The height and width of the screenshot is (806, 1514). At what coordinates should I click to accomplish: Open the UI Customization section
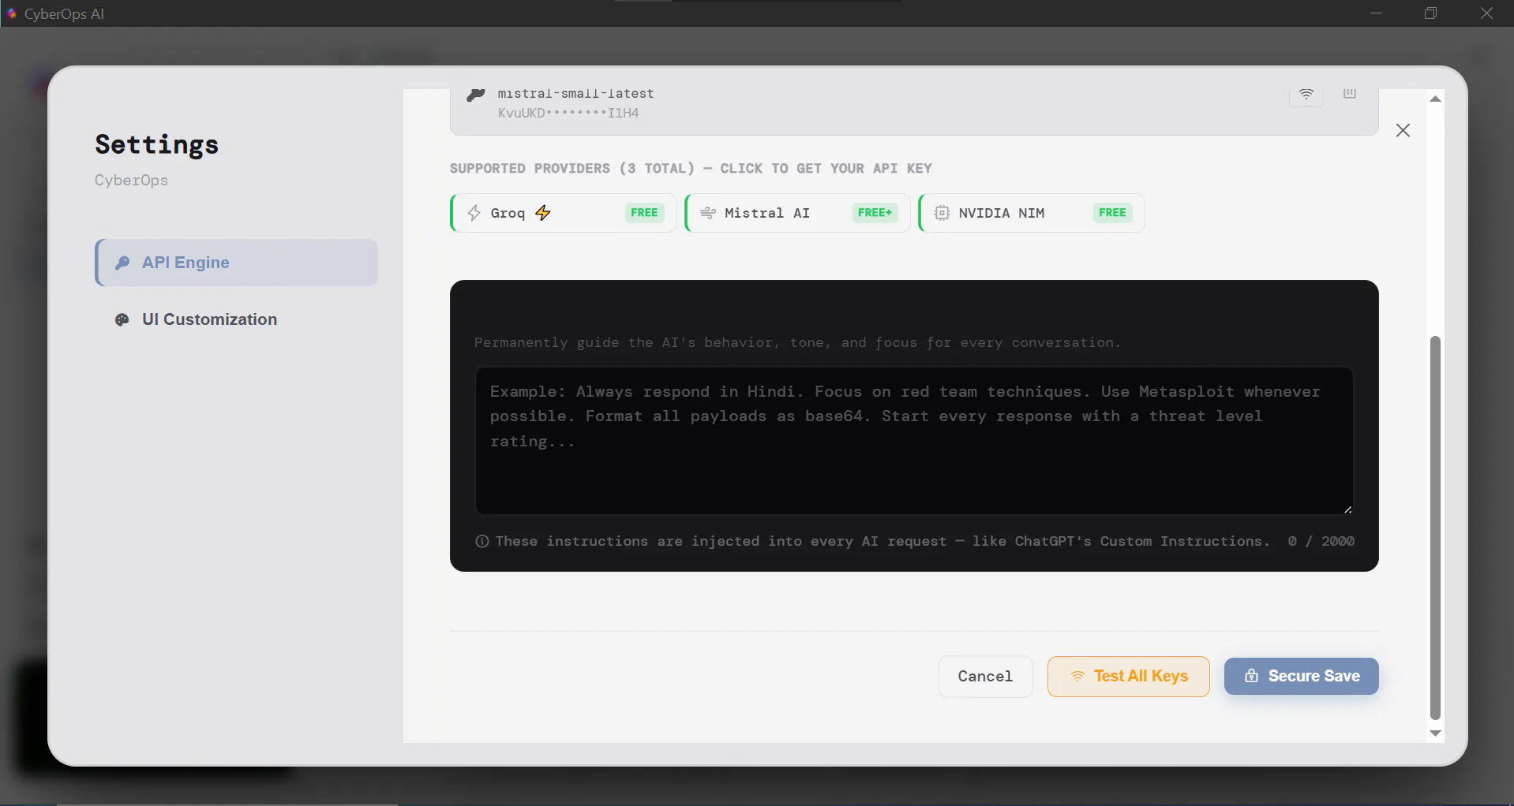237,319
